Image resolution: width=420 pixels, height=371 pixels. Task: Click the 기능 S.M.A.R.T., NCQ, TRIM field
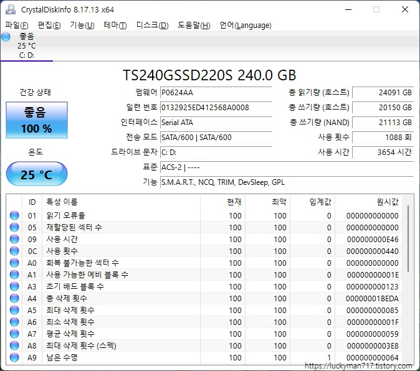click(x=287, y=182)
